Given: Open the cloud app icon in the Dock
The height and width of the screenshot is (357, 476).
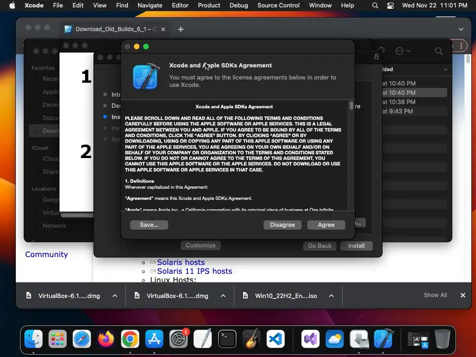Looking at the screenshot, I should click(335, 338).
